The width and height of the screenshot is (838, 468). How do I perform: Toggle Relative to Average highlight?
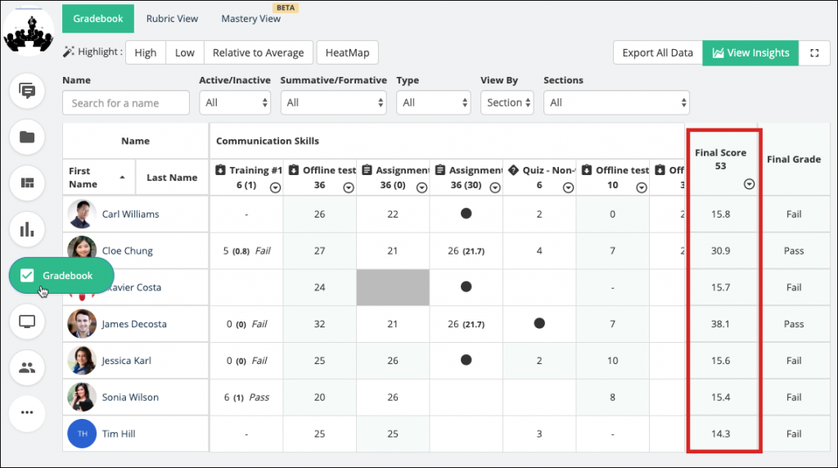(x=258, y=53)
